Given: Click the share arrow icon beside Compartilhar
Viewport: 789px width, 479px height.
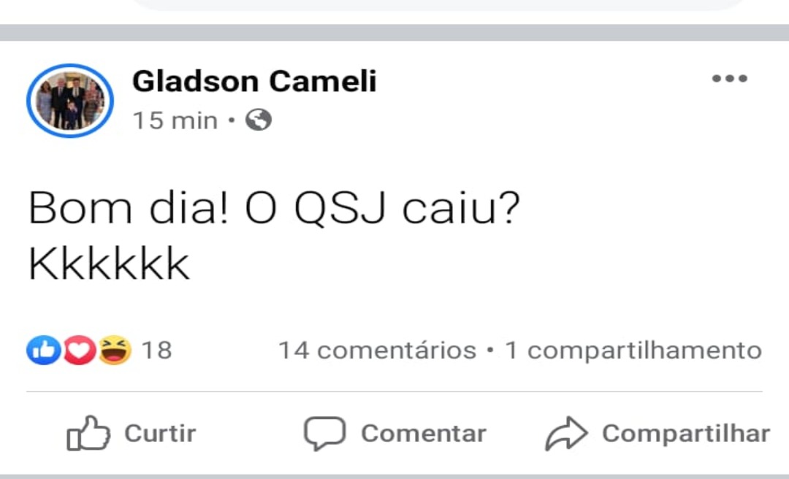Looking at the screenshot, I should click(567, 434).
